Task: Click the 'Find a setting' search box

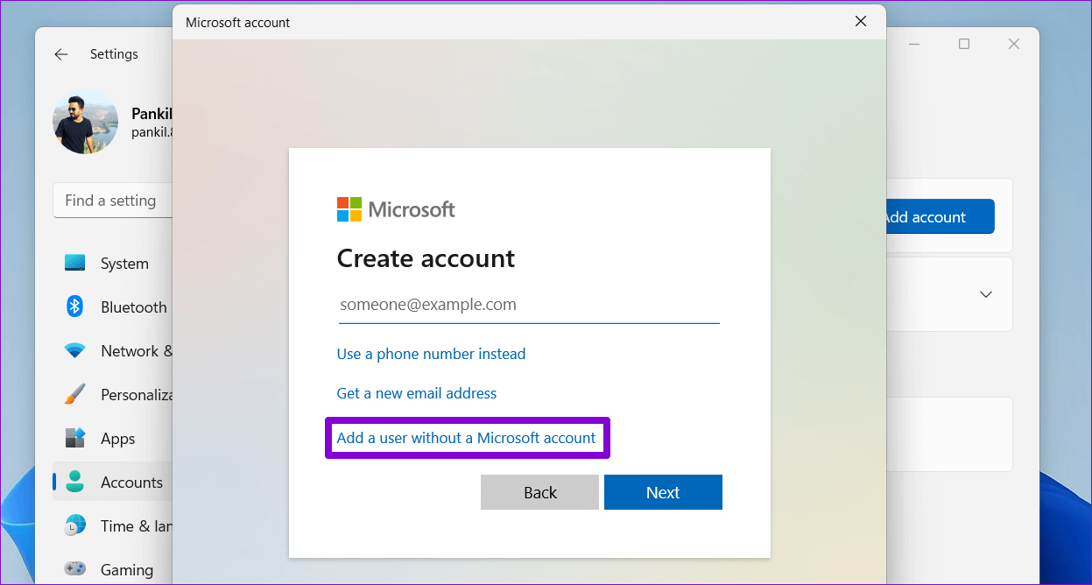Action: coord(114,201)
